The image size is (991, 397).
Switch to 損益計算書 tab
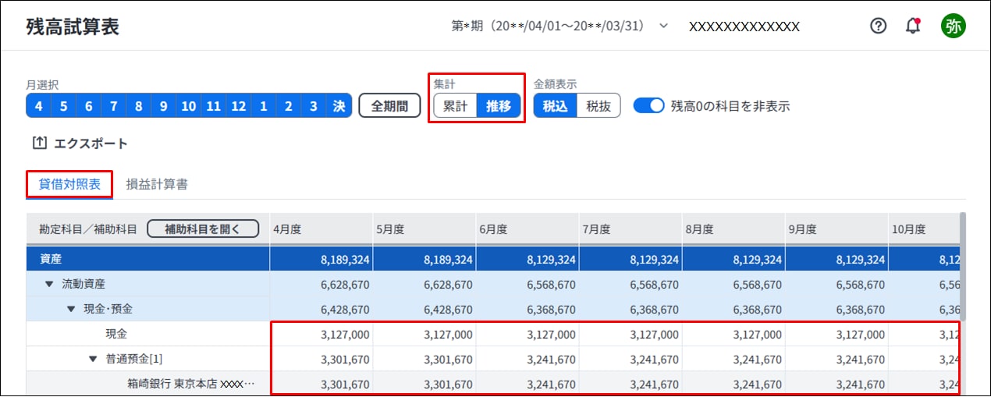click(157, 185)
